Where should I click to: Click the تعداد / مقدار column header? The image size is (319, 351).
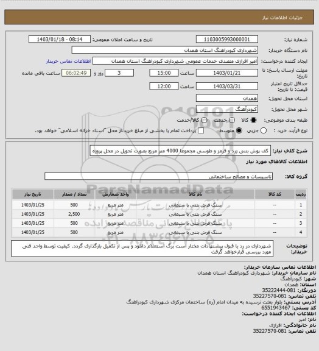coord(74,194)
